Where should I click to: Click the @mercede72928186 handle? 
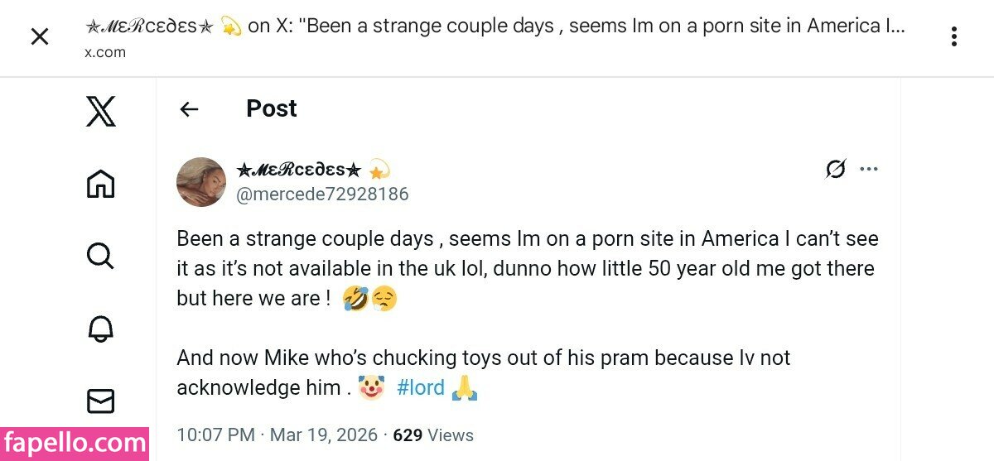[x=322, y=194]
